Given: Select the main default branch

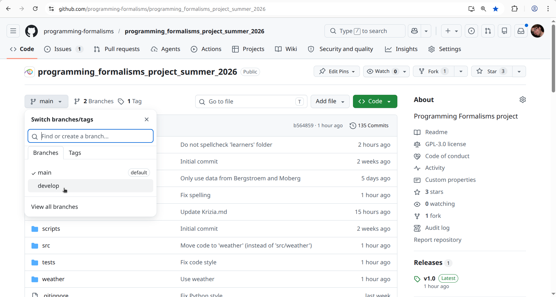Looking at the screenshot, I should click(x=91, y=172).
